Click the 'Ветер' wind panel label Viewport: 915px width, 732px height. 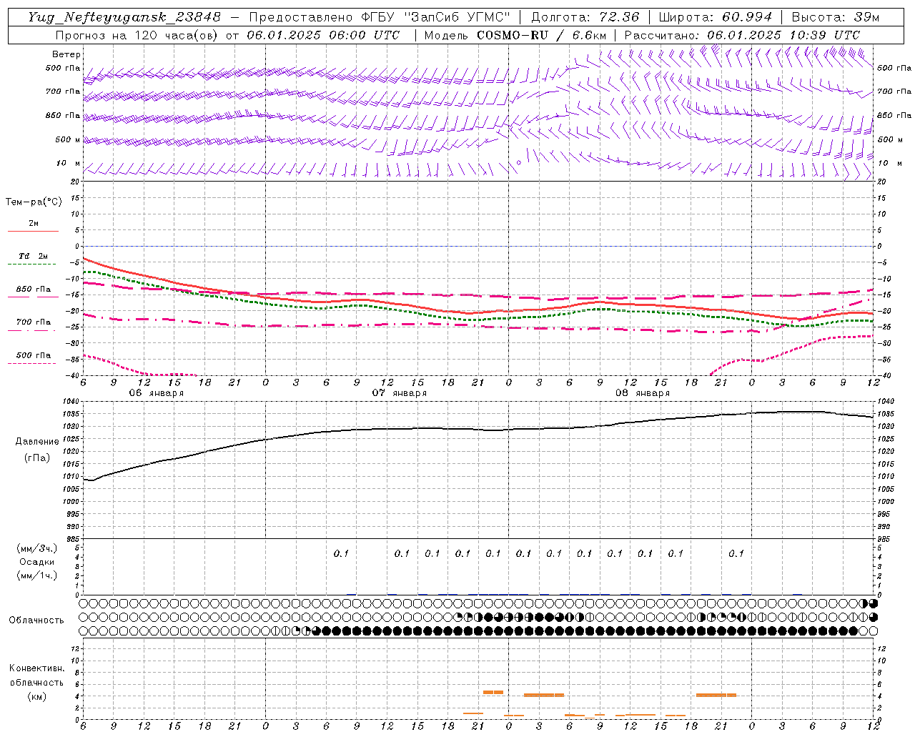(66, 54)
